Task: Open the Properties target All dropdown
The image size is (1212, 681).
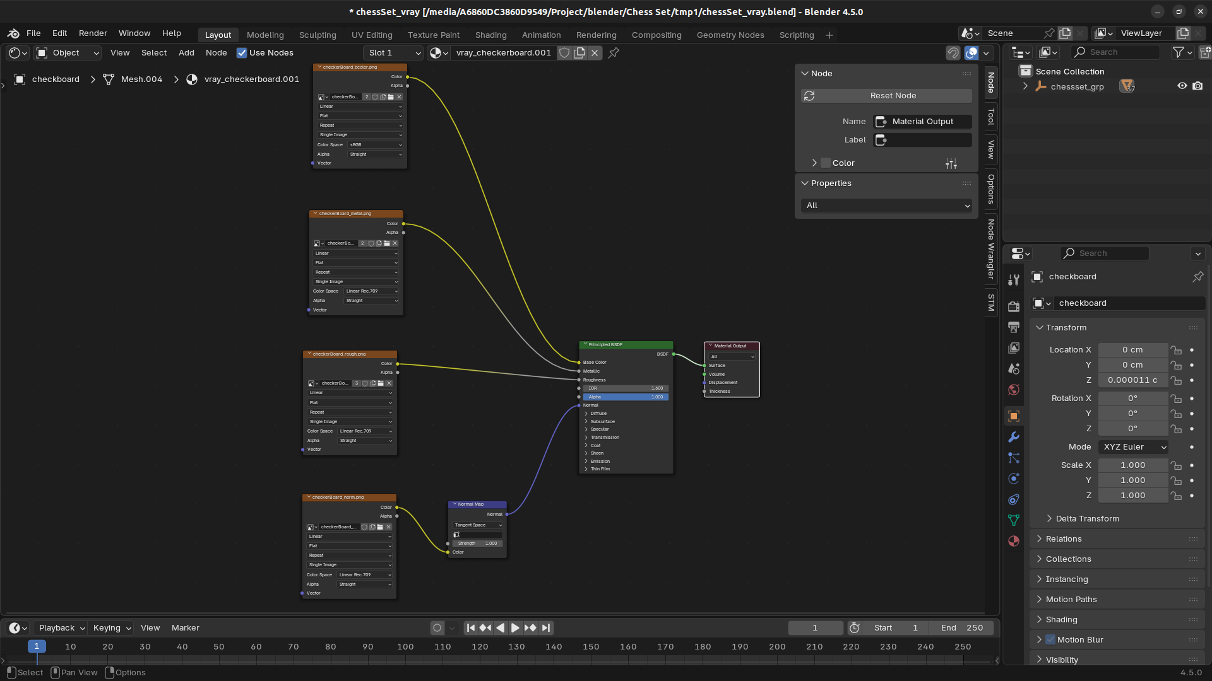Action: [886, 206]
